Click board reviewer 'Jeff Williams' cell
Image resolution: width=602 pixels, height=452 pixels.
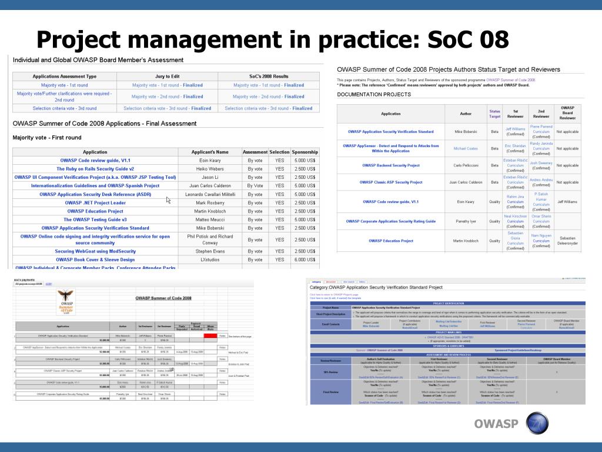567,202
